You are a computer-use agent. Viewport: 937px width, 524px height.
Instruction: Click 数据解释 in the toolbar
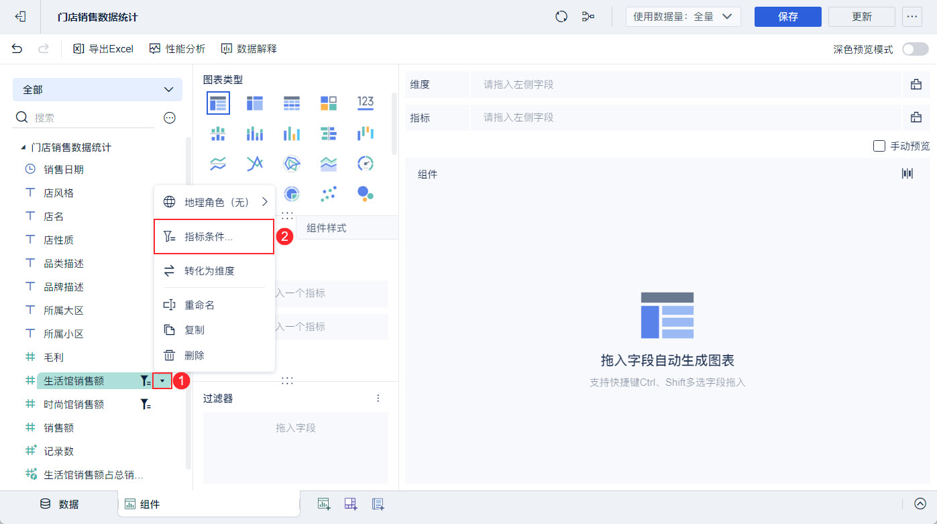[x=249, y=49]
